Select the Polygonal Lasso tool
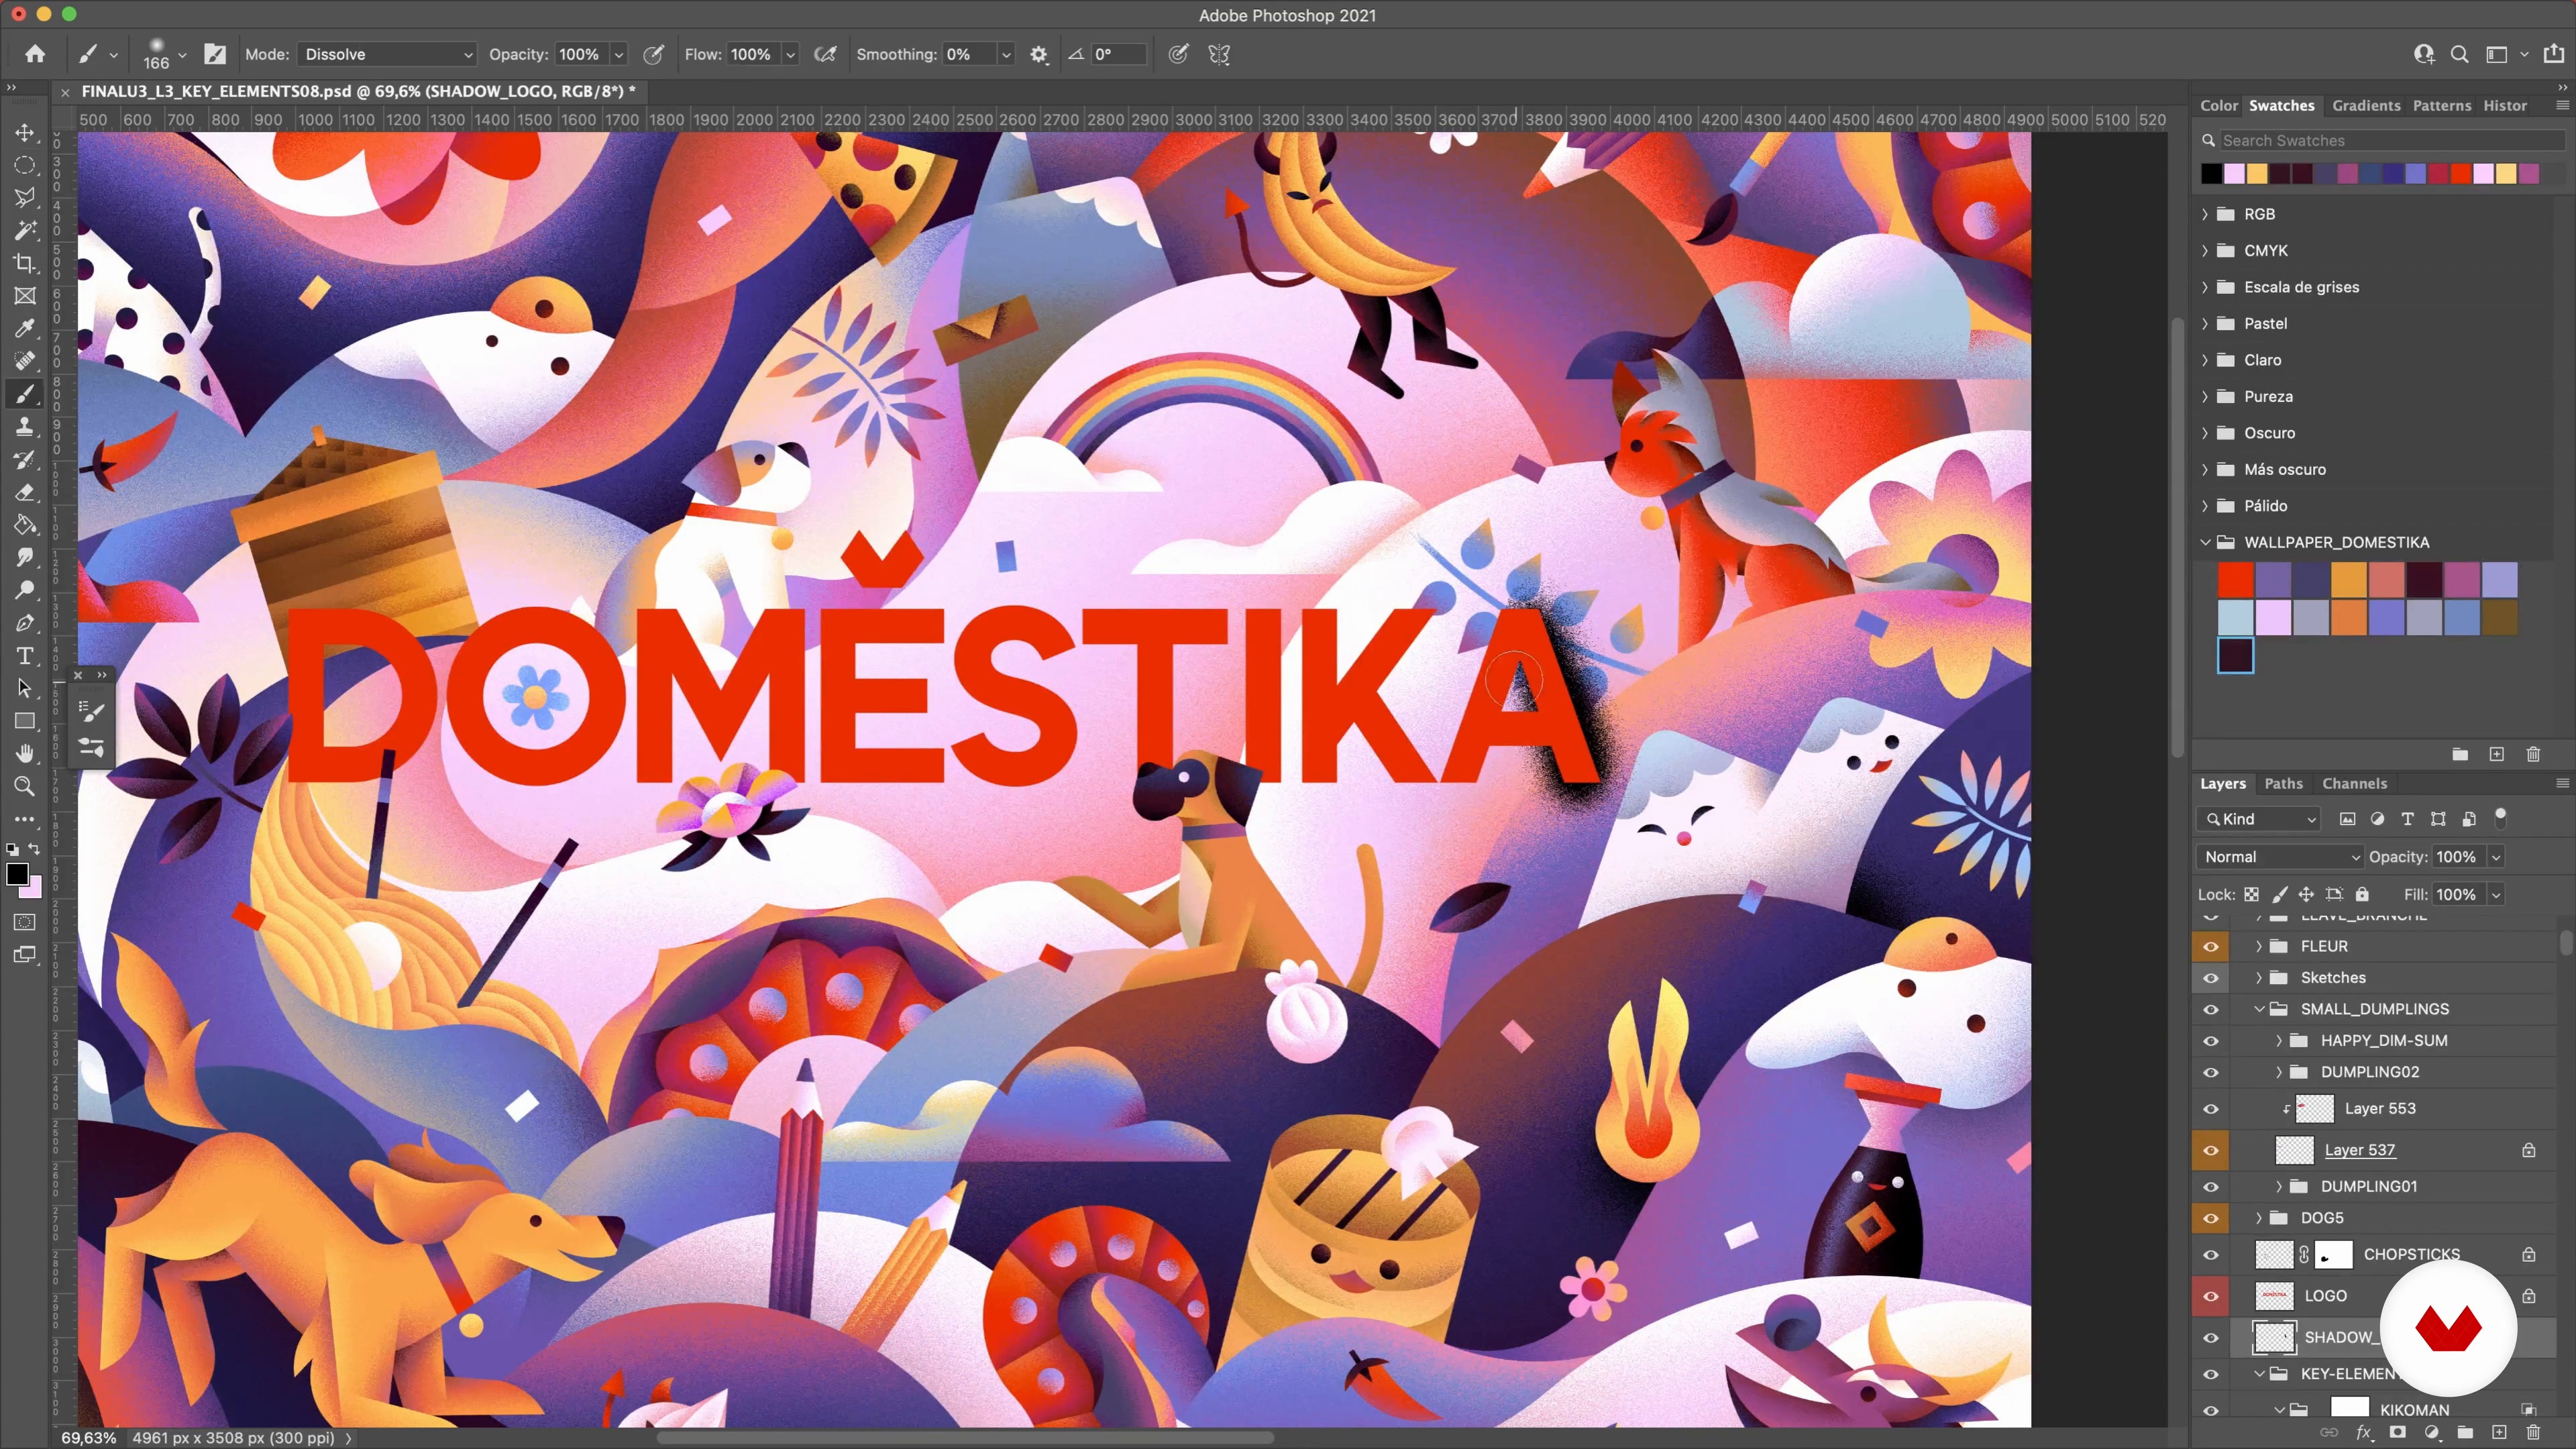This screenshot has height=1449, width=2576. coord(25,197)
